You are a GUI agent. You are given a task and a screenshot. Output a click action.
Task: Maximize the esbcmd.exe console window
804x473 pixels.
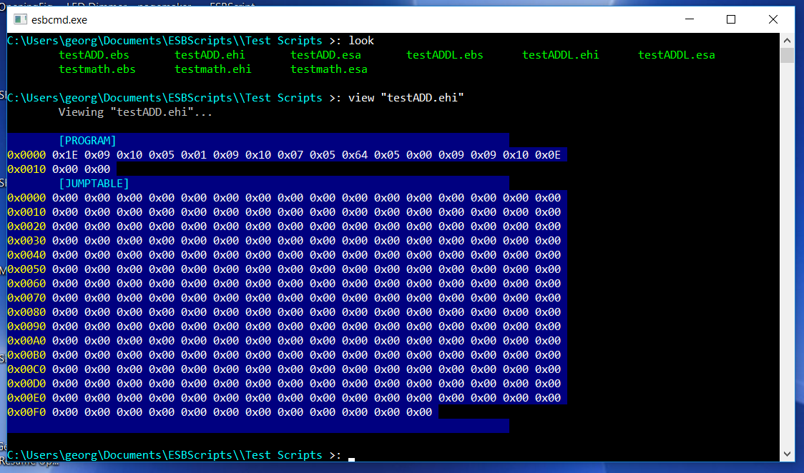[730, 20]
